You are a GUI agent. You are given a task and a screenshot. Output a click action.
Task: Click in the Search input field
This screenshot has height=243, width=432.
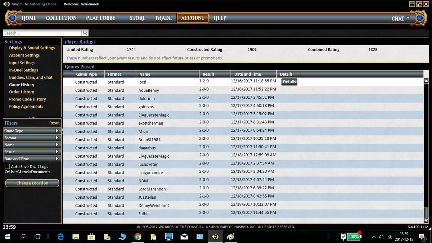point(42,33)
